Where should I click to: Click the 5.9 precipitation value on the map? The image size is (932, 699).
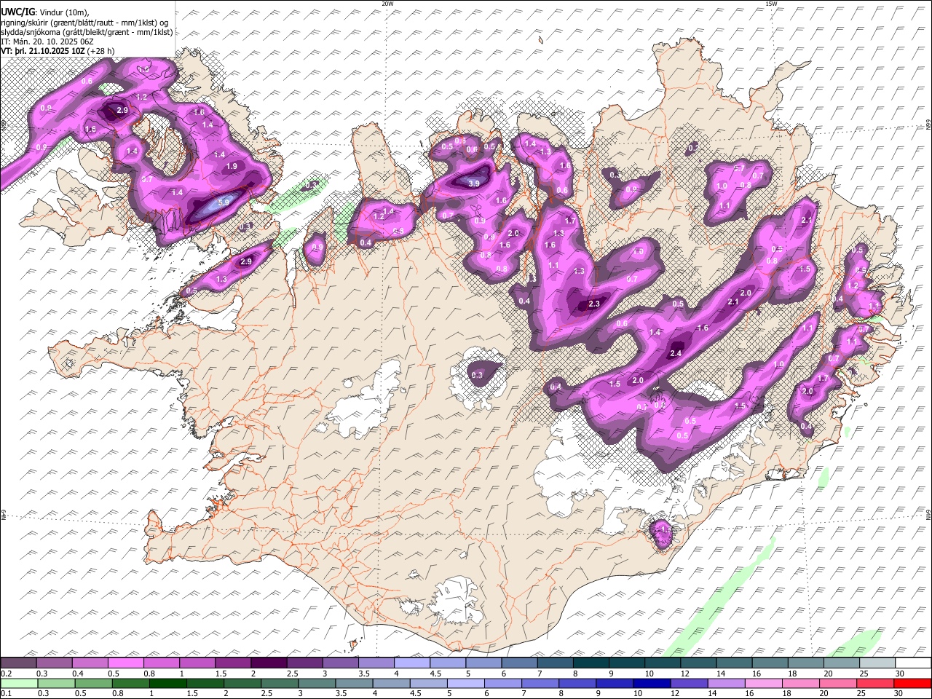click(x=224, y=202)
